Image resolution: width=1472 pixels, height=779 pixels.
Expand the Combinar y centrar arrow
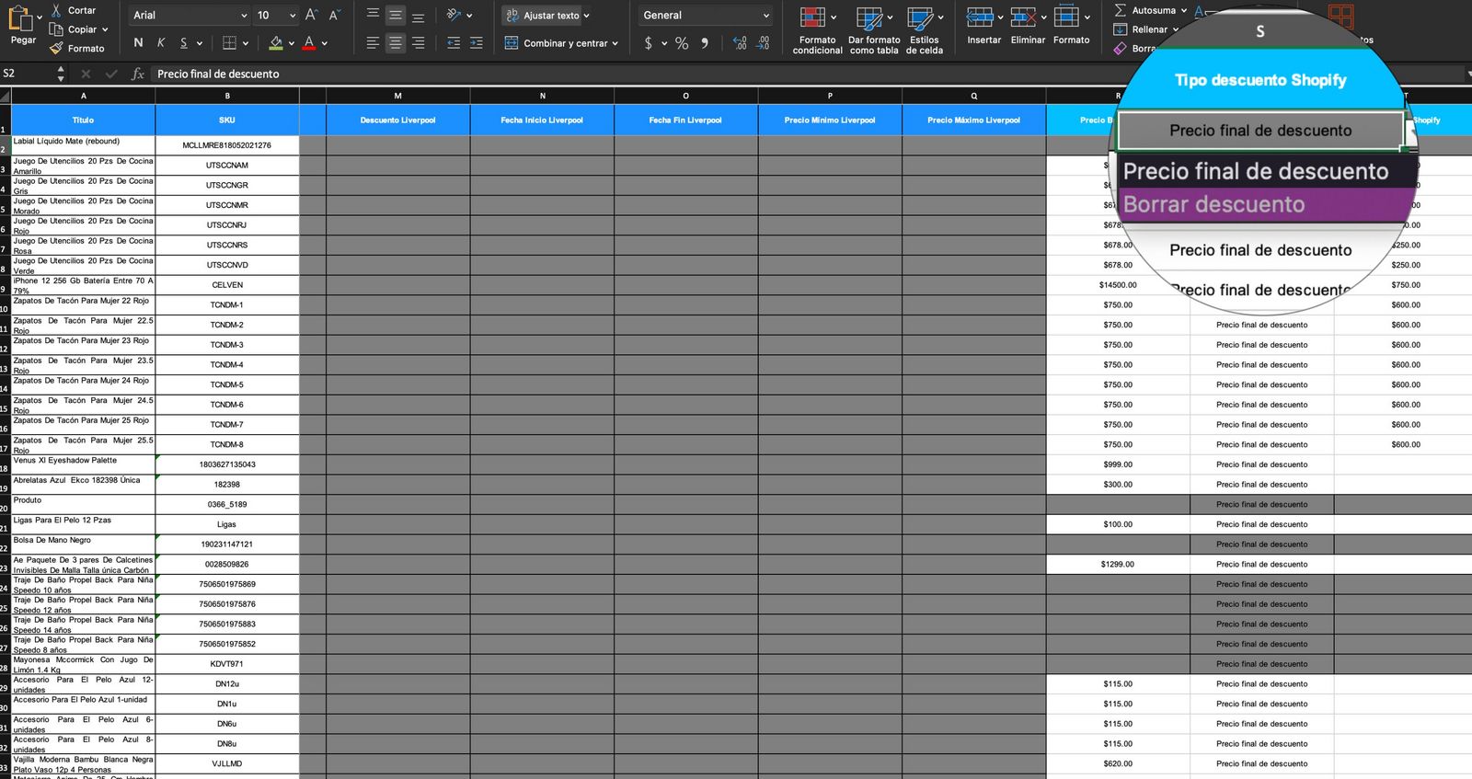point(615,43)
